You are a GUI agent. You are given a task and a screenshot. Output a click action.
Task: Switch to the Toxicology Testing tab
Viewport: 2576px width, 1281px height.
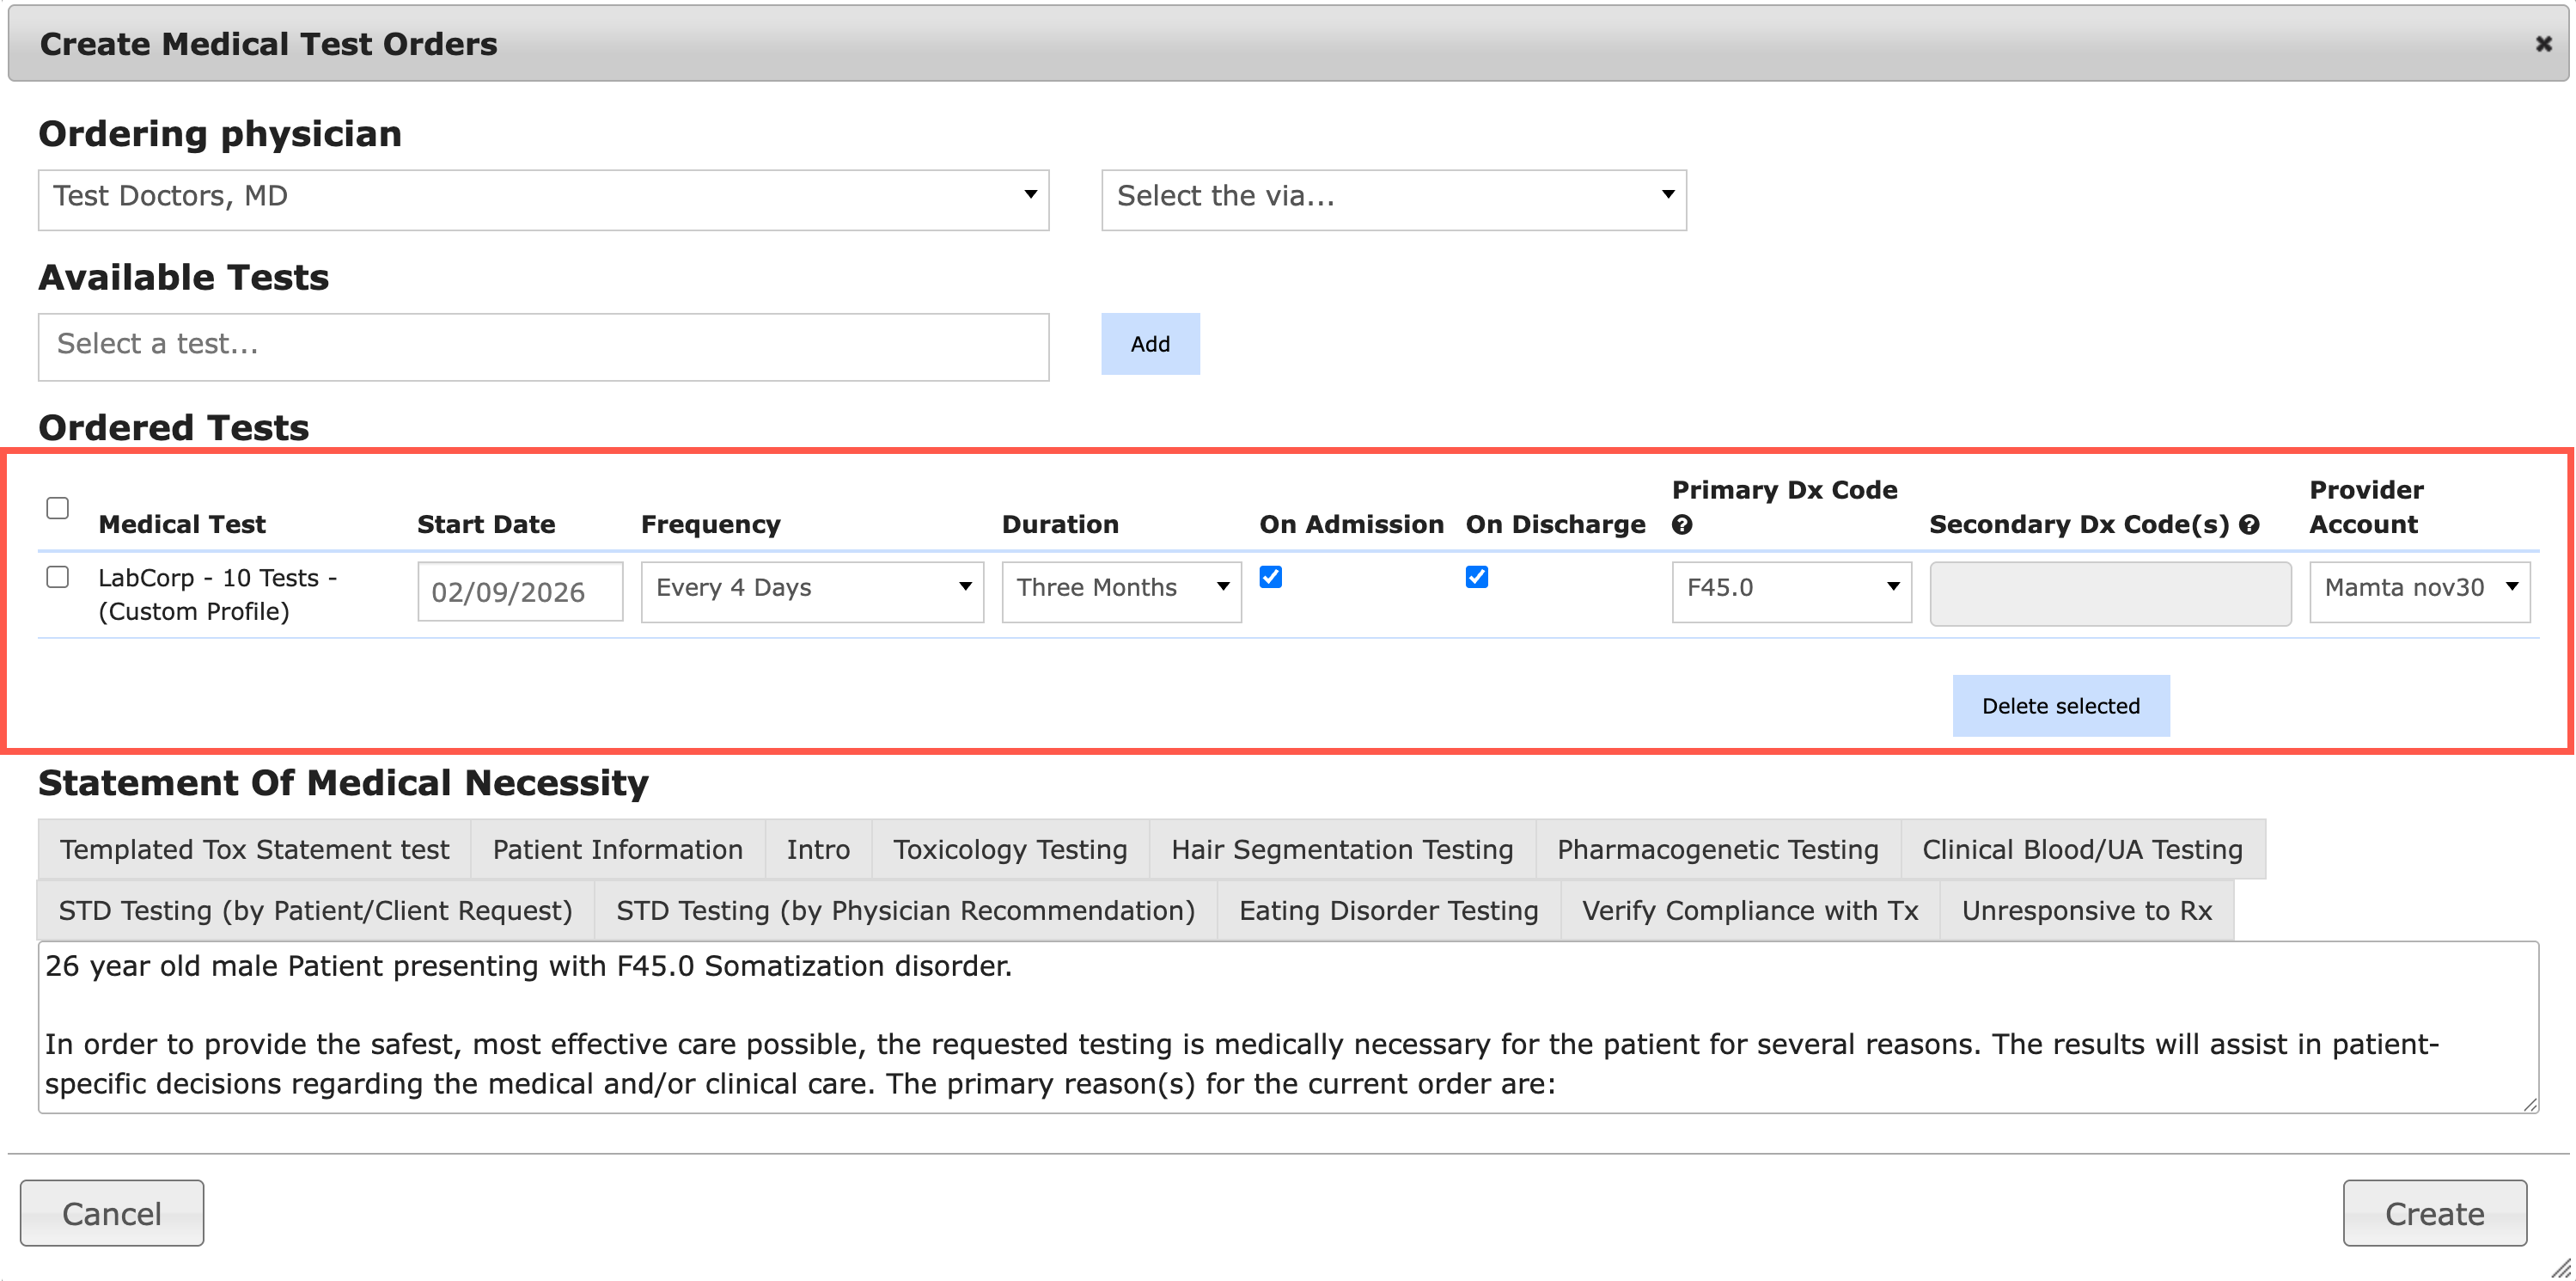coord(1009,849)
